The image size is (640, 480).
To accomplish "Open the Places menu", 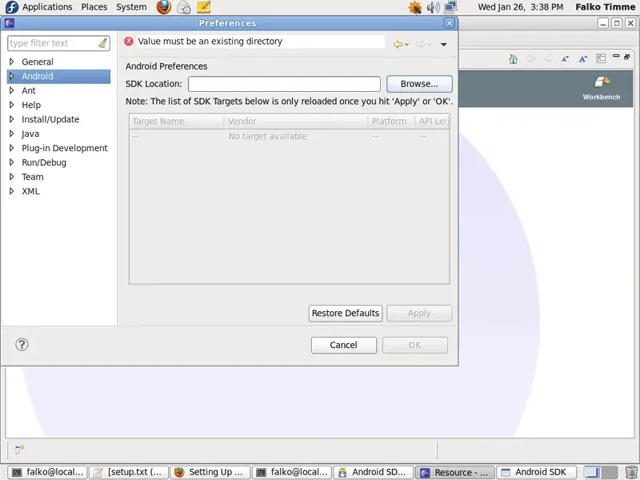I will tap(94, 7).
